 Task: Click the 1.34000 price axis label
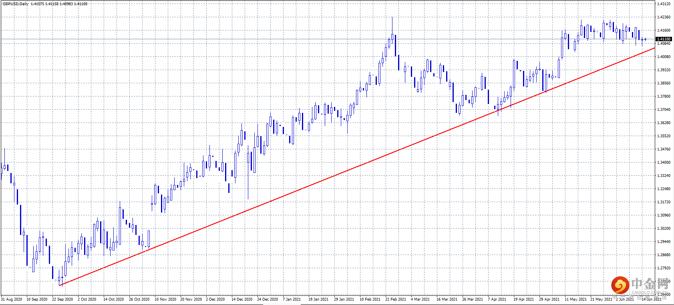pyautogui.click(x=664, y=163)
